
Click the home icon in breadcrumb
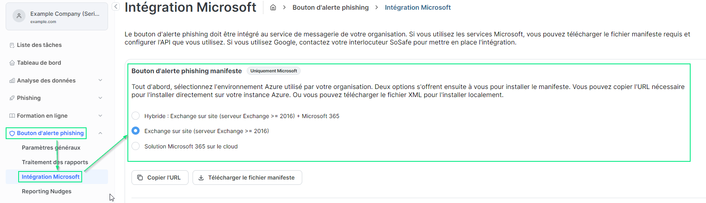click(x=273, y=8)
